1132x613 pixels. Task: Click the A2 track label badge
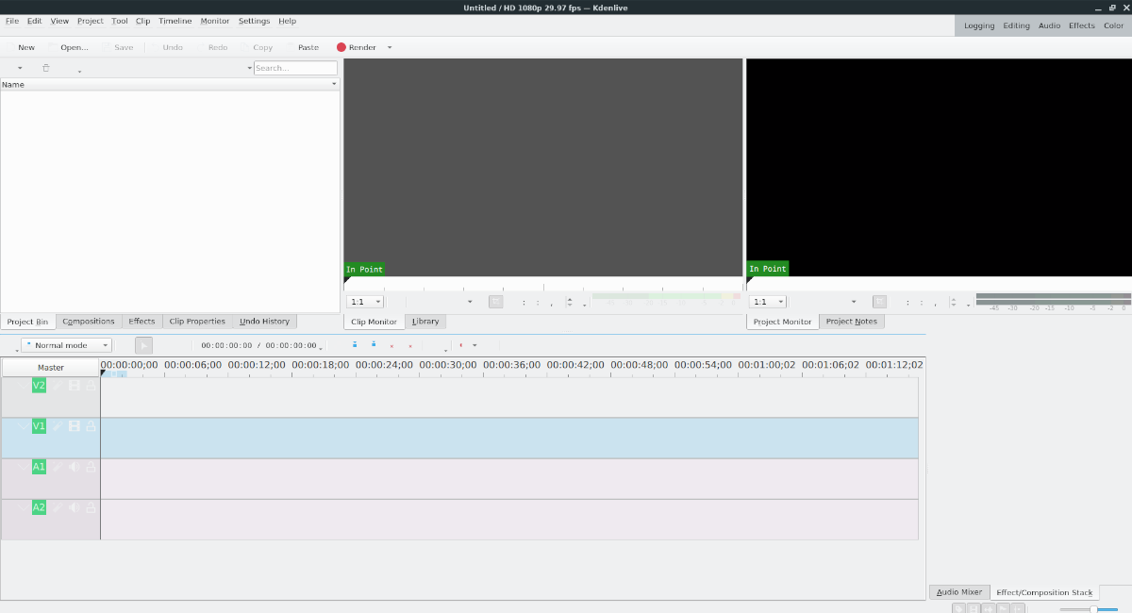click(39, 507)
